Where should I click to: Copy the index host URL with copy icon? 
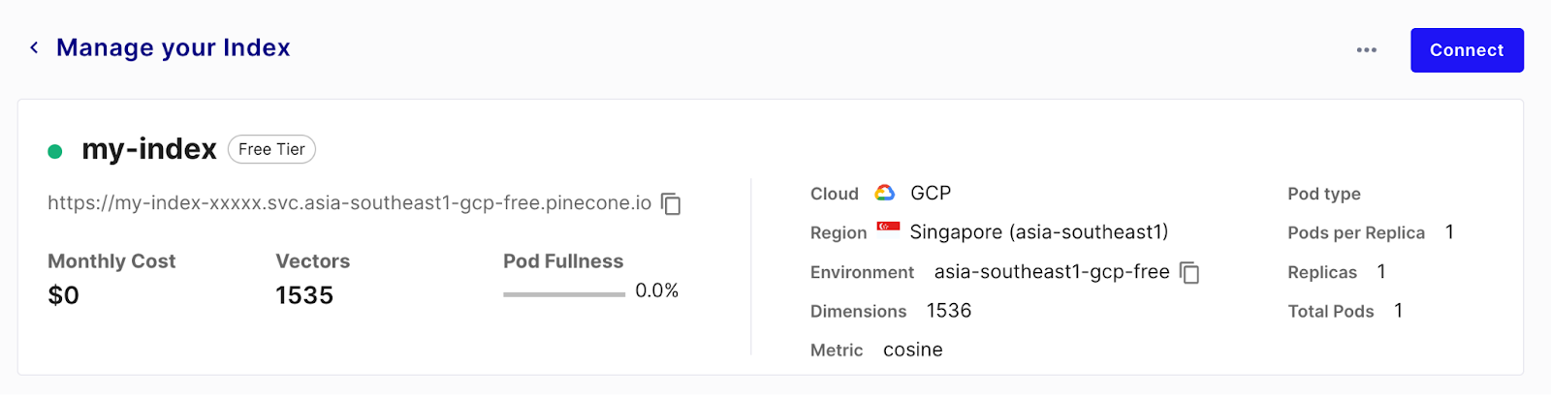click(671, 203)
